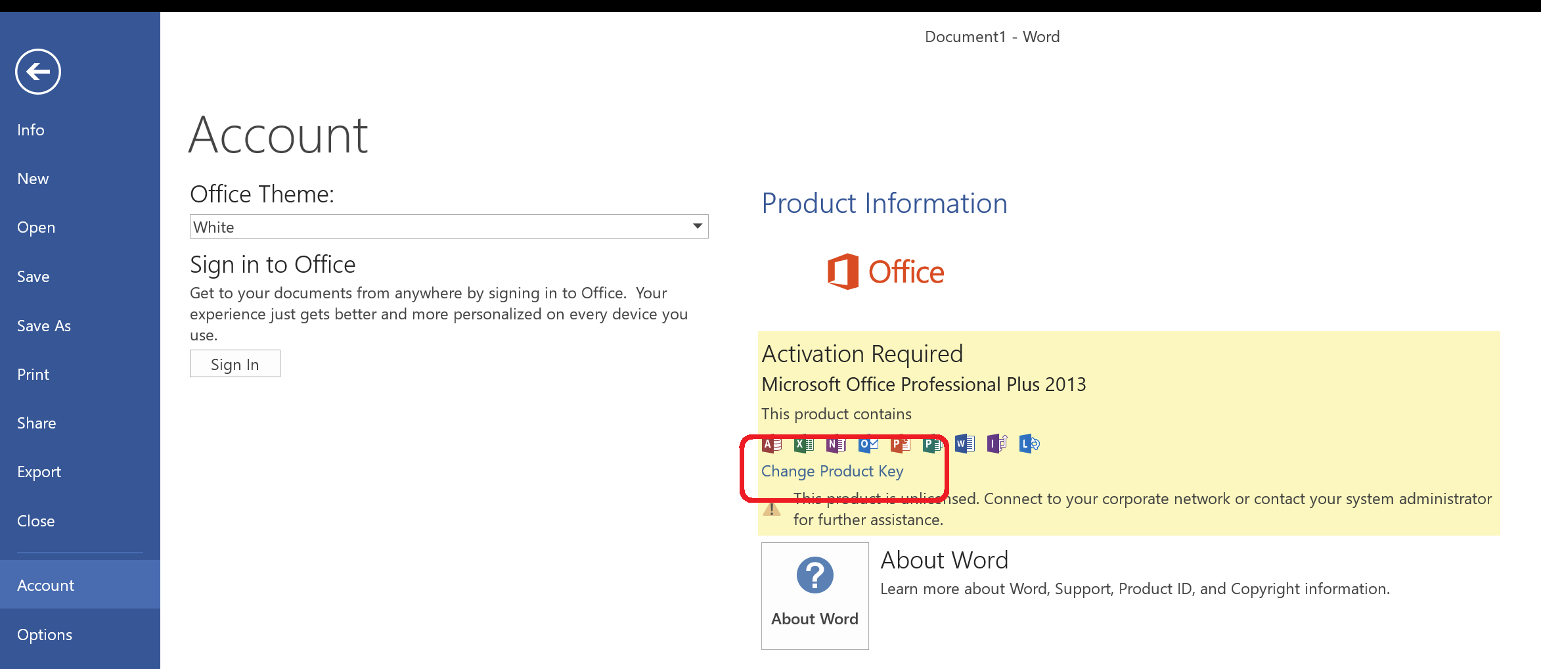Go to Export in the backstage menu

click(39, 472)
